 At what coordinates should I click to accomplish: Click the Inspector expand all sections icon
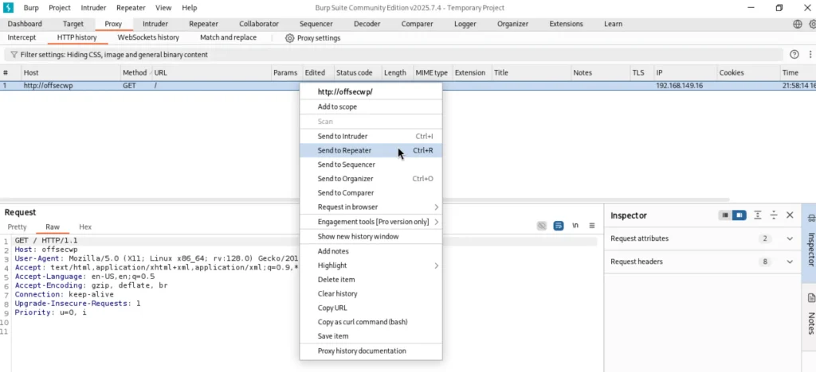[758, 215]
